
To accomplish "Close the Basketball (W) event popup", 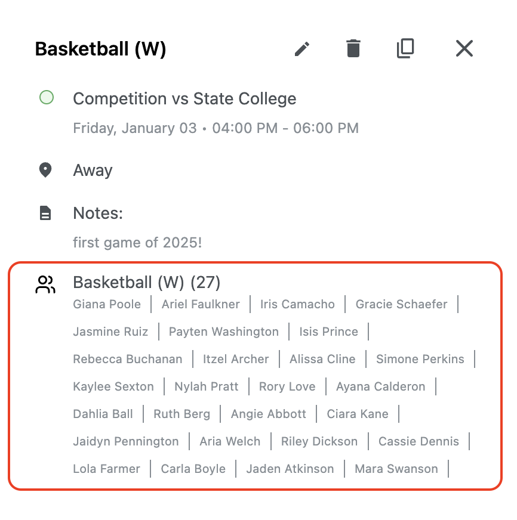I will coord(464,49).
